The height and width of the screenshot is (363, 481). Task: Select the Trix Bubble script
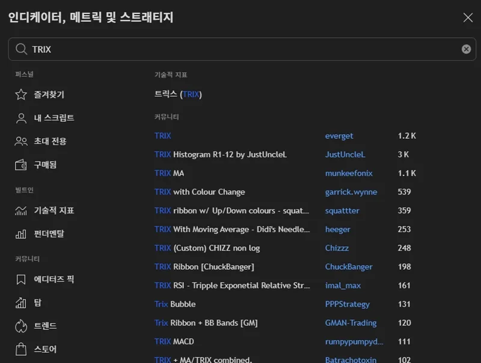click(x=175, y=304)
